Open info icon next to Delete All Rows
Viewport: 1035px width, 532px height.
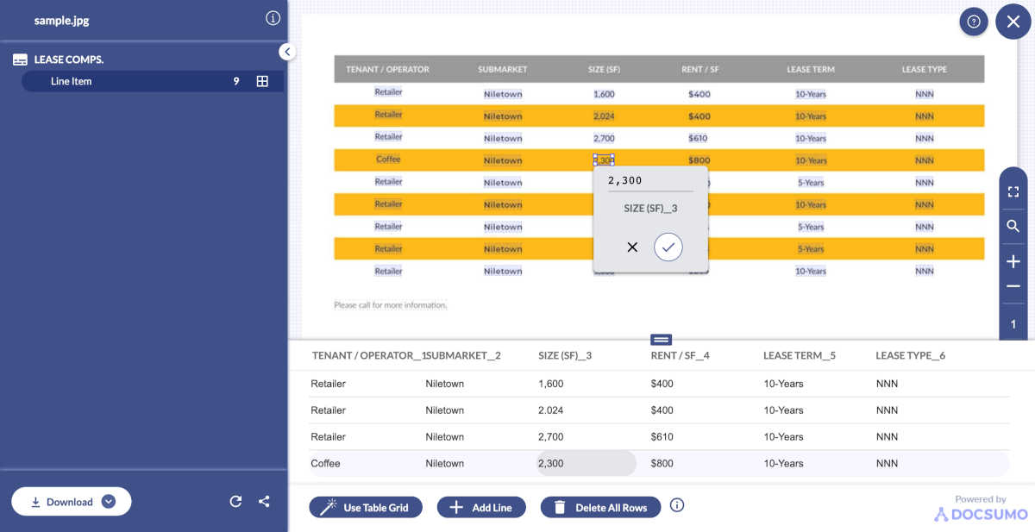point(677,505)
